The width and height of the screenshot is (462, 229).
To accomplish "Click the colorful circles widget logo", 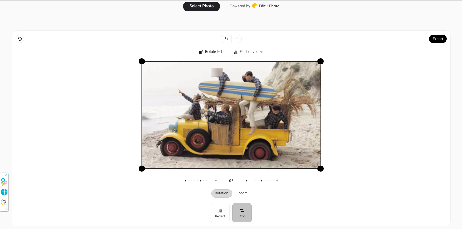I will click(x=4, y=182).
